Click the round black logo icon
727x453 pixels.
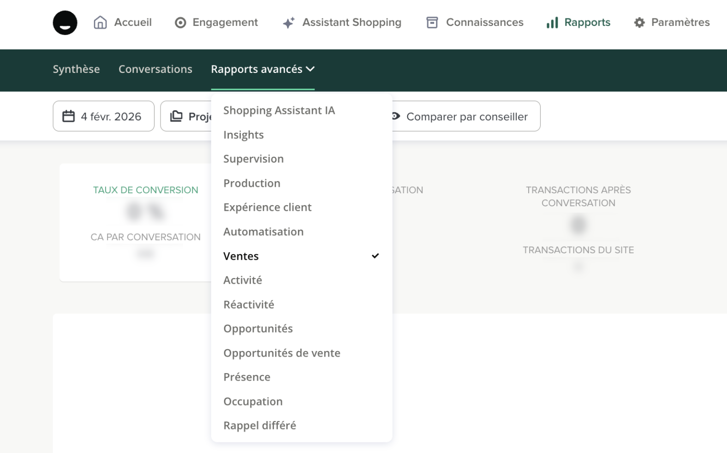pos(65,23)
